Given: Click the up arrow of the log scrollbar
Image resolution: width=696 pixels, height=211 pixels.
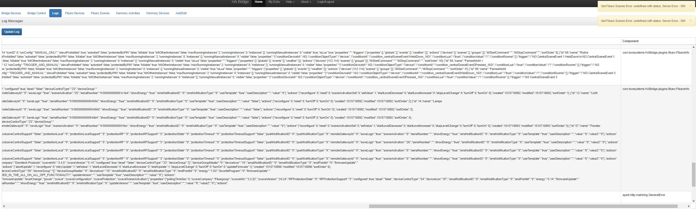Looking at the screenshot, I should point(694,47).
